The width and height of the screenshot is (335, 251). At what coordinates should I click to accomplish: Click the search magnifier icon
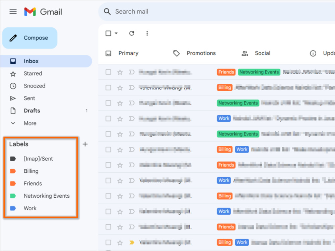pos(107,11)
